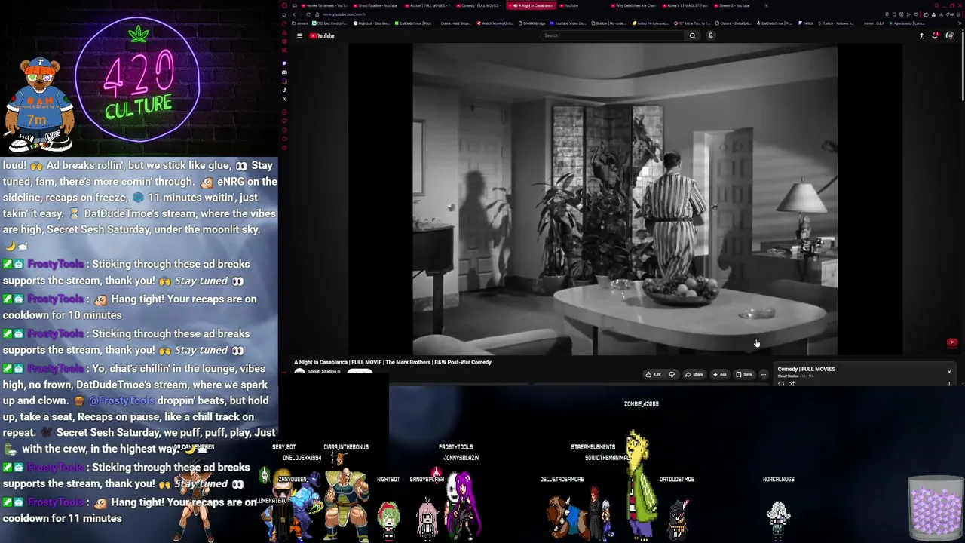965x543 pixels.
Task: Click the browser back arrow
Action: 293,14
